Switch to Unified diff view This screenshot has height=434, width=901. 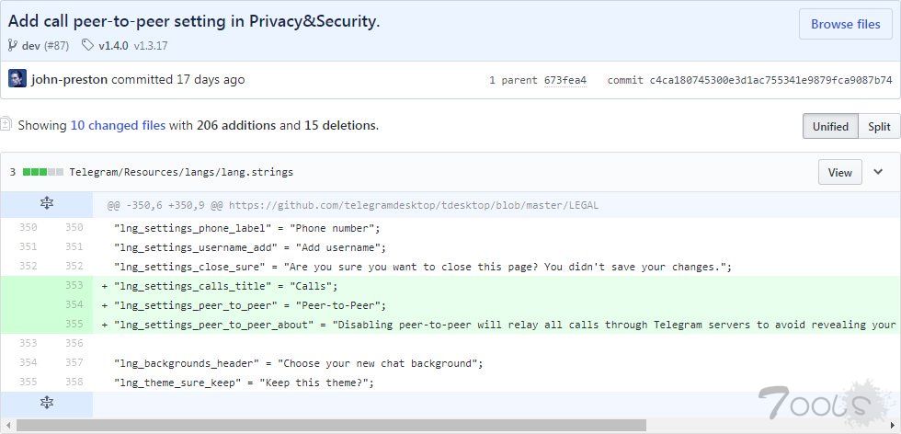pyautogui.click(x=829, y=127)
